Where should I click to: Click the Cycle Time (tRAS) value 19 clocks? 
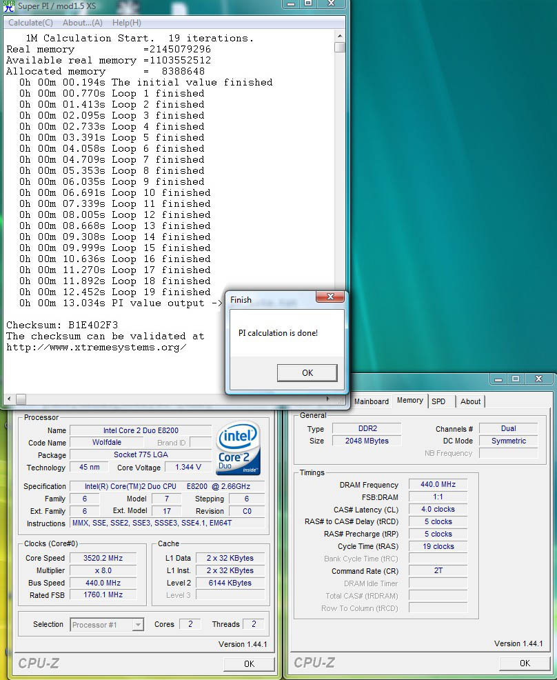click(x=438, y=546)
